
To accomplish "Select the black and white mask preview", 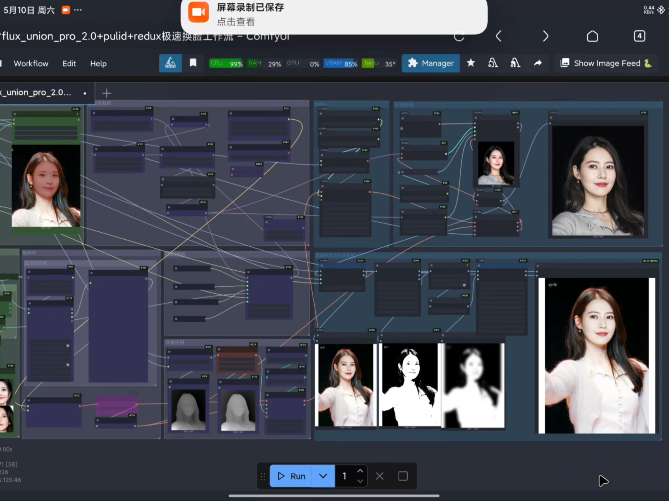I will pyautogui.click(x=410, y=385).
